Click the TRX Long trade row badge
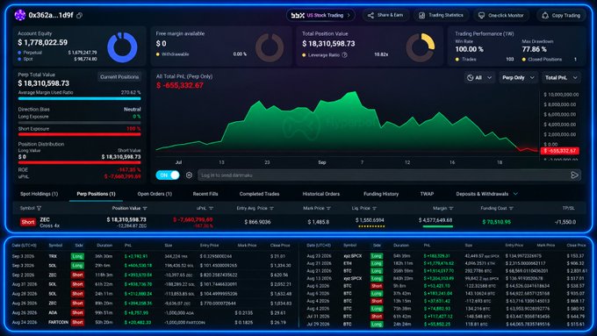The width and height of the screenshot is (597, 336). 77,256
